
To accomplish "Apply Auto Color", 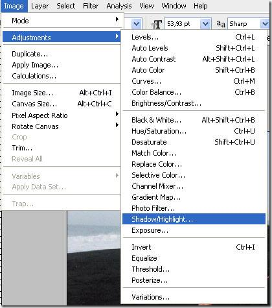I will pyautogui.click(x=194, y=70).
